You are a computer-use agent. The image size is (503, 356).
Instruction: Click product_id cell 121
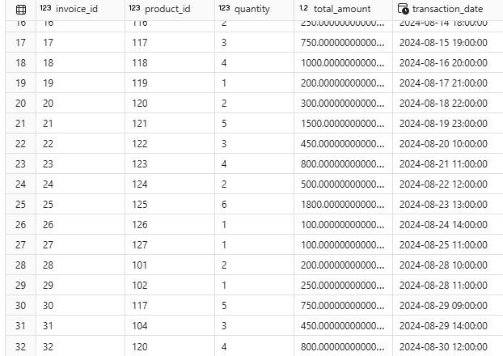170,123
